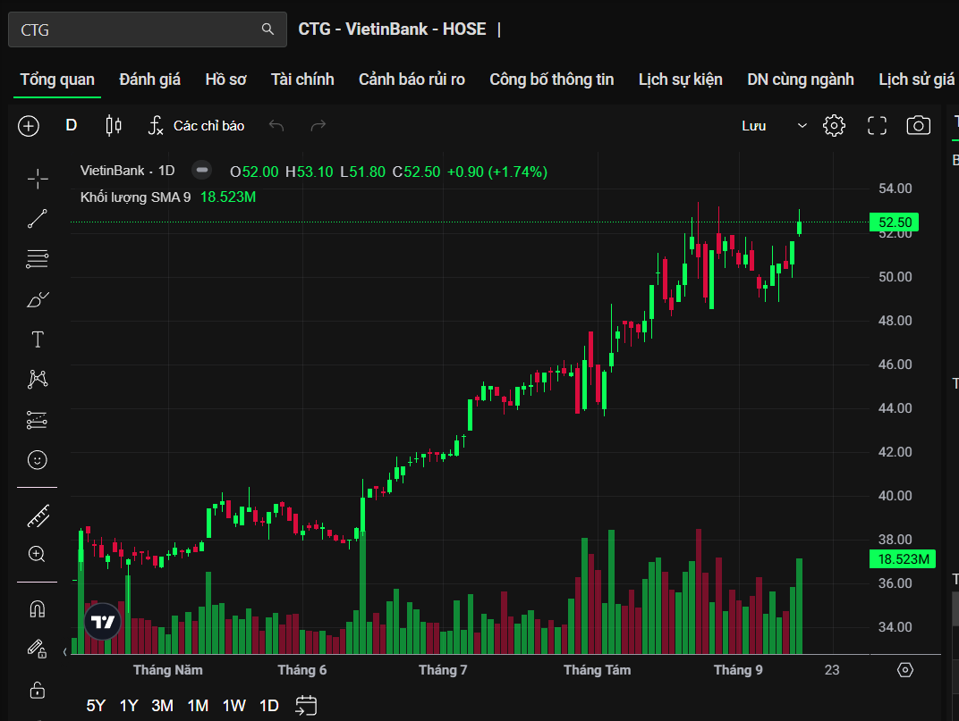Set chart range to 3M

click(162, 706)
